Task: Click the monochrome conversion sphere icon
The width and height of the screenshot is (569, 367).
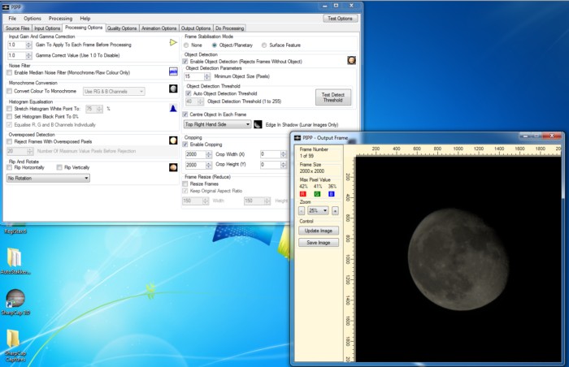Action: coord(173,88)
